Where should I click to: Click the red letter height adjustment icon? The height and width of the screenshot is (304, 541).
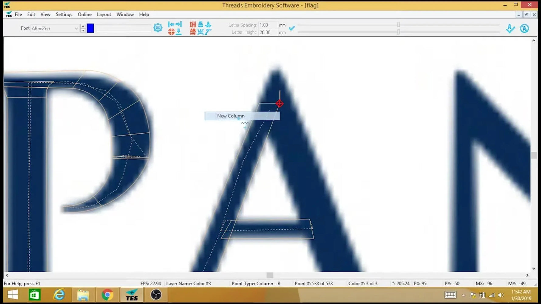click(193, 24)
